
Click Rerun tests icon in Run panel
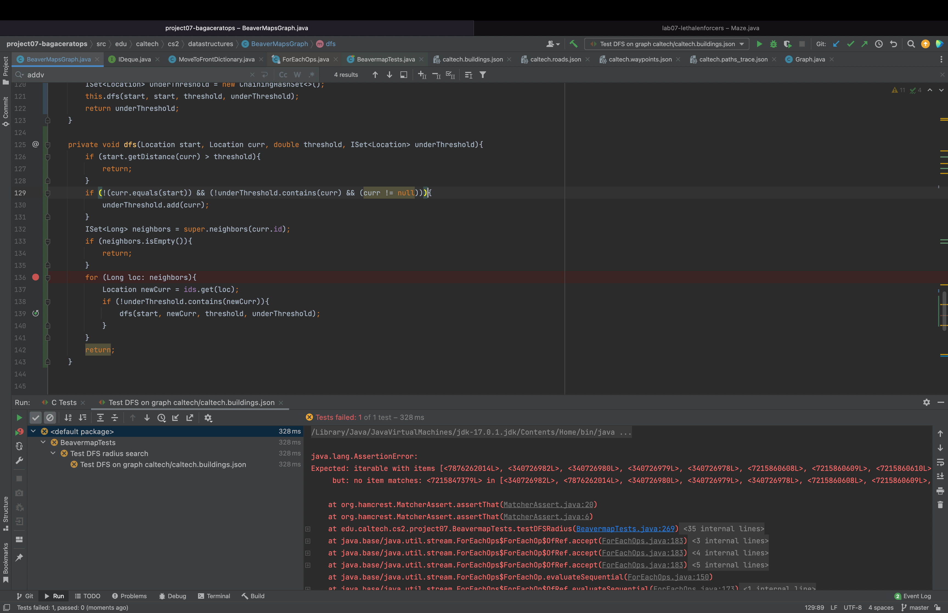[x=19, y=418]
